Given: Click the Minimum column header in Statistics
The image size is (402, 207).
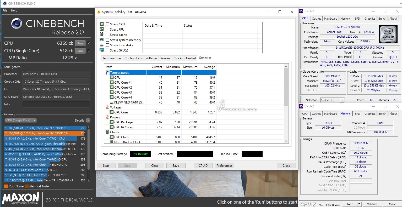Looking at the screenshot, I should [x=173, y=67].
